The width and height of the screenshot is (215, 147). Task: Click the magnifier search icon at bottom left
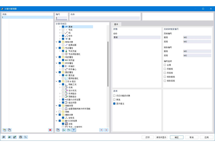pyautogui.click(x=4, y=137)
